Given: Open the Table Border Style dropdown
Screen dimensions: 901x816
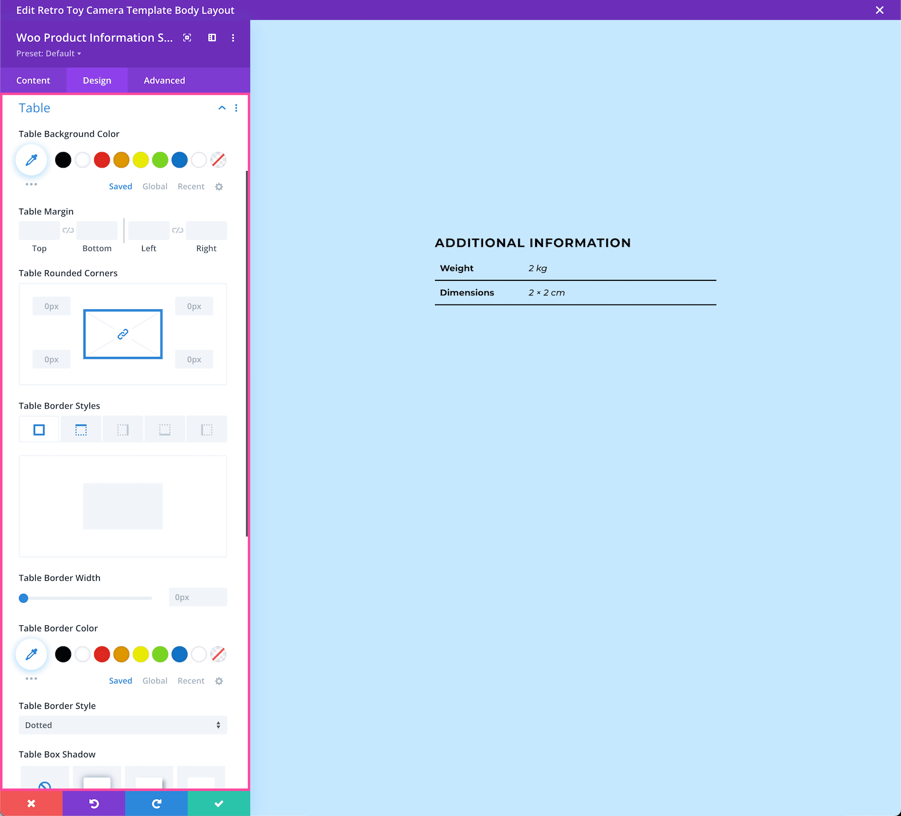Looking at the screenshot, I should pyautogui.click(x=123, y=725).
